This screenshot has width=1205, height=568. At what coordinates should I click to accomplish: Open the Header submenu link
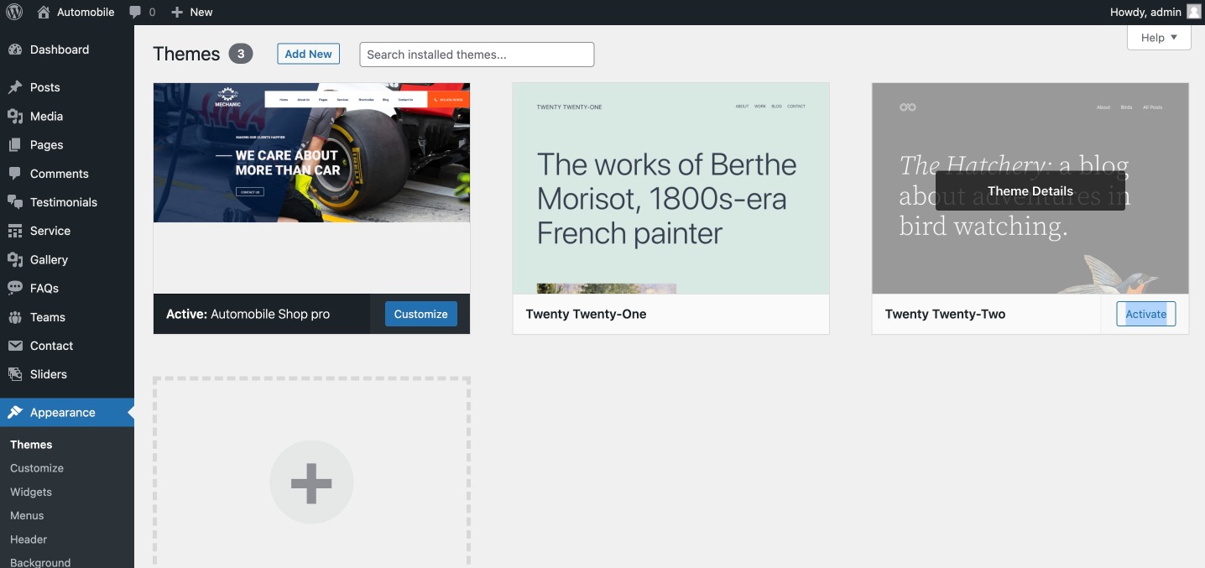(x=29, y=539)
